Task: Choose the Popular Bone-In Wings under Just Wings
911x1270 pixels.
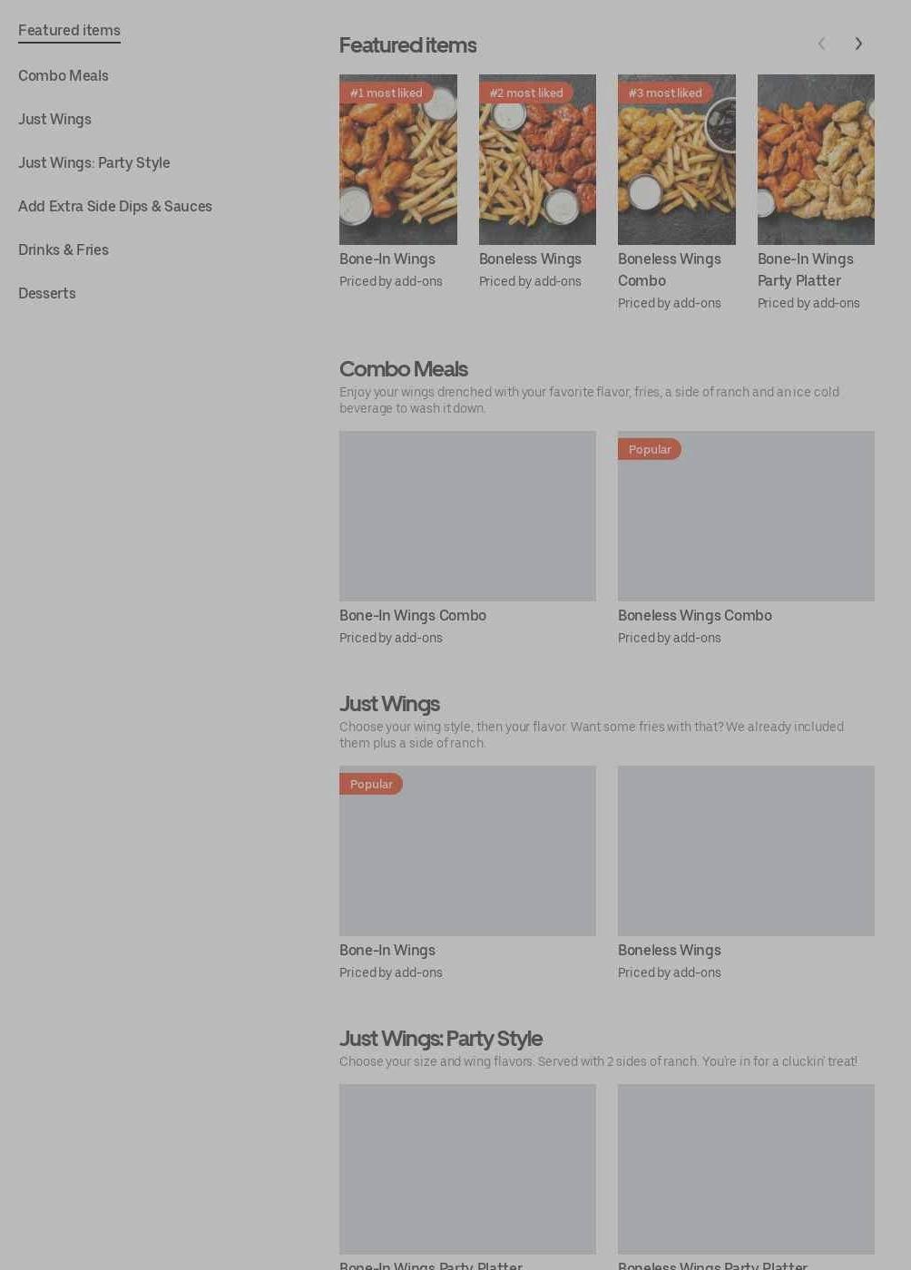Action: (467, 851)
